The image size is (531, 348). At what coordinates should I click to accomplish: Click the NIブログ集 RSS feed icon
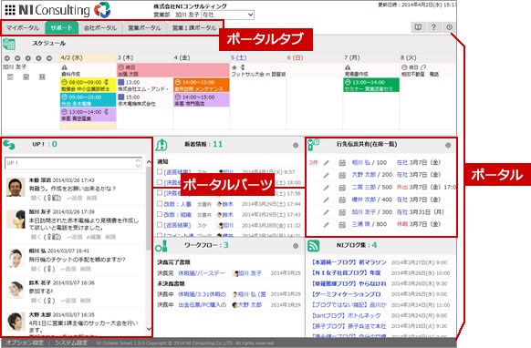point(313,246)
